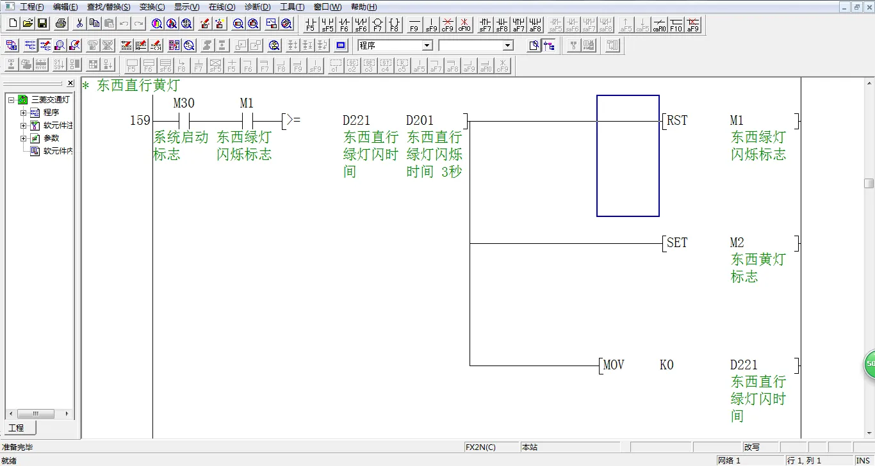Open the 显示(V) menu

(x=186, y=7)
